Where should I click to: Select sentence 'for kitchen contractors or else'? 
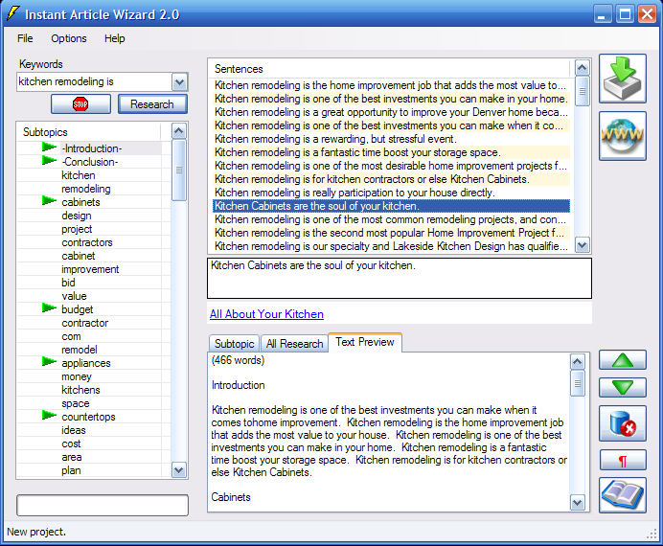click(391, 179)
